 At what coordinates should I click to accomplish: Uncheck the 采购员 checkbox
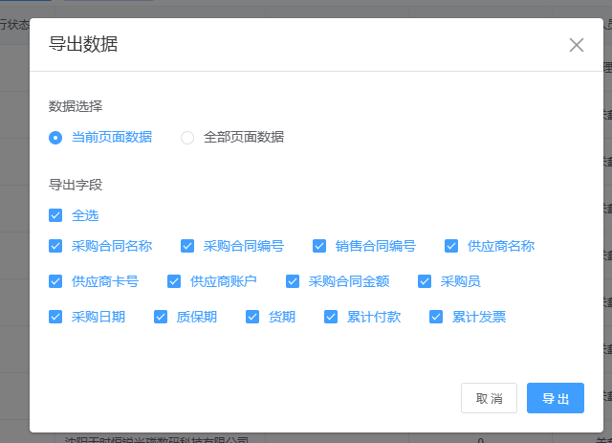[x=426, y=281]
